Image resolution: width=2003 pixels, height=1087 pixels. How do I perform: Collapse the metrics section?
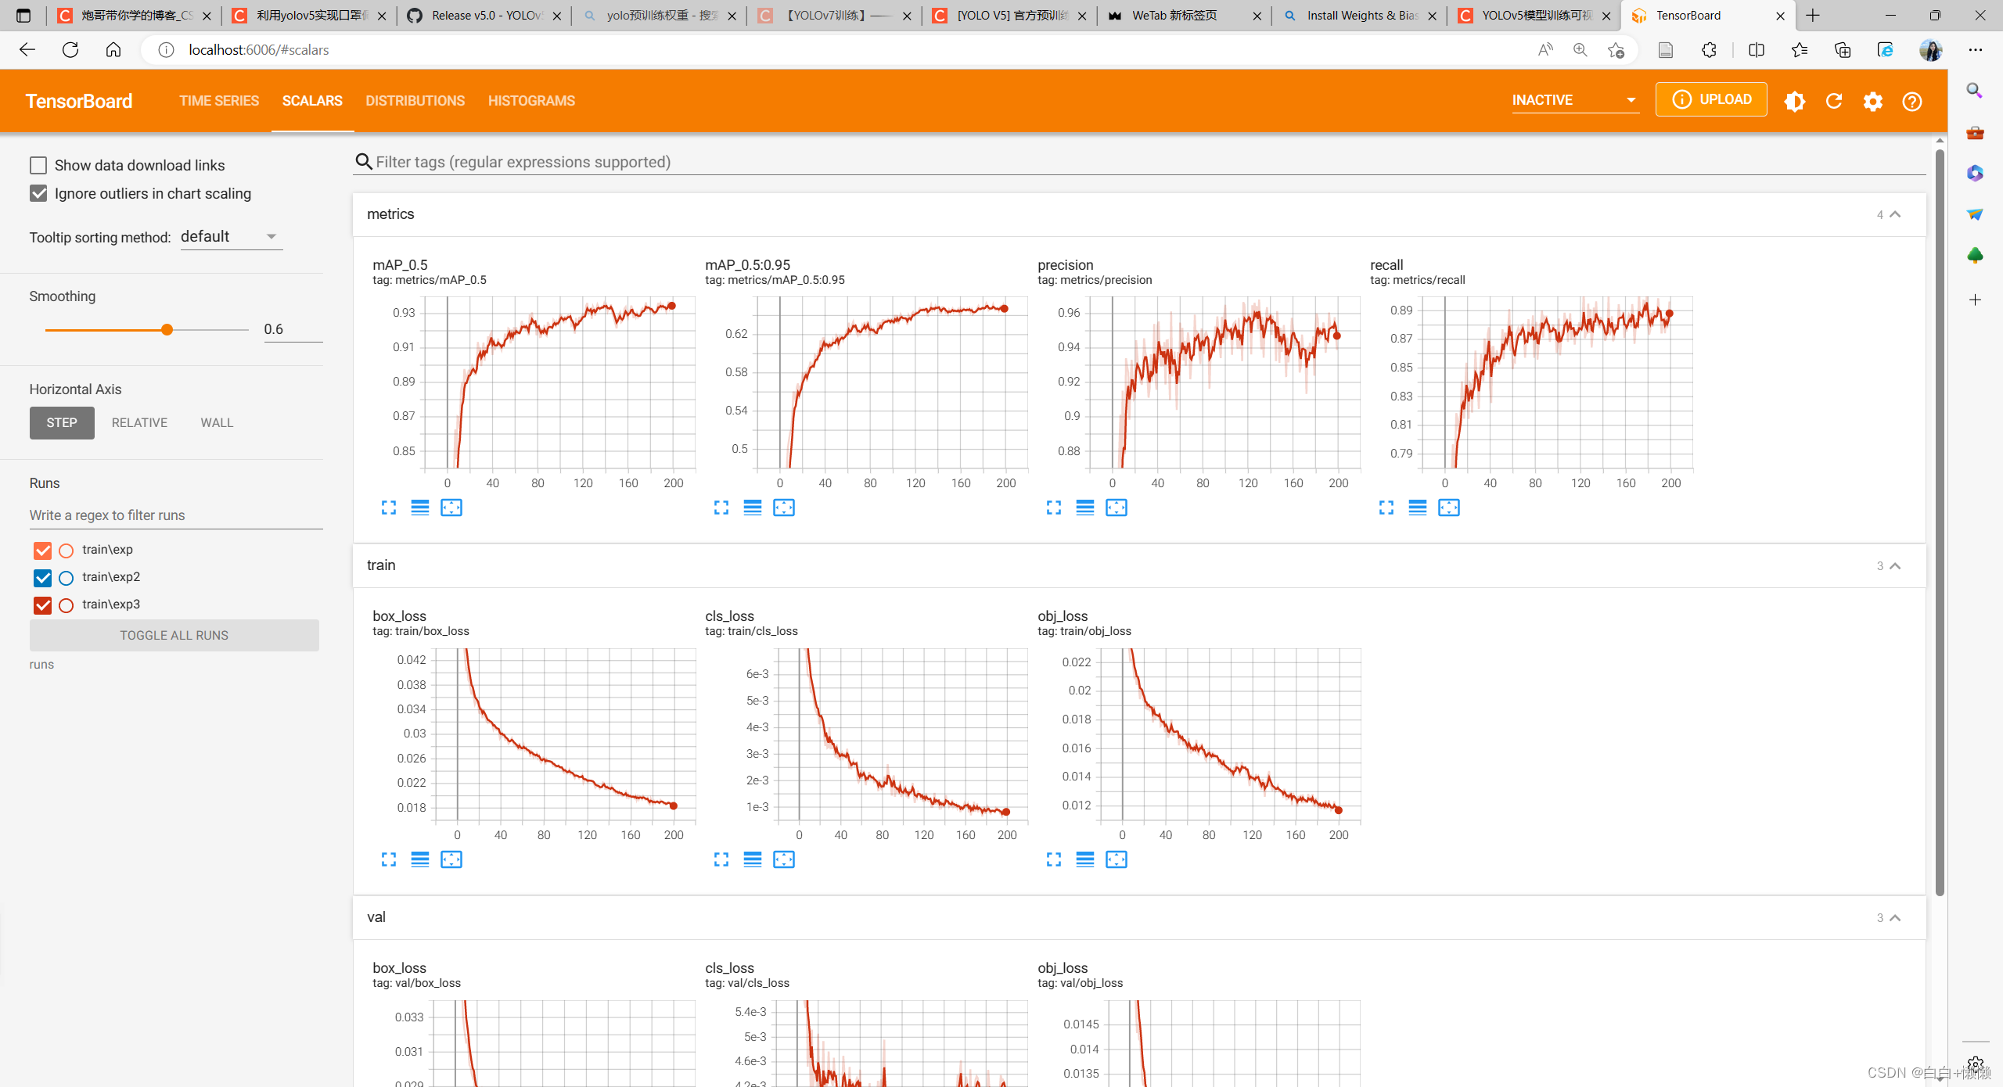1895,214
